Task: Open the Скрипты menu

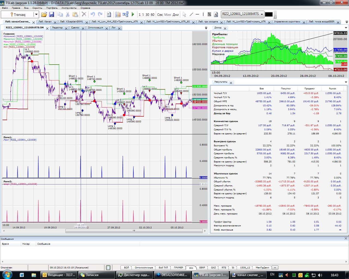Action: (x=37, y=8)
